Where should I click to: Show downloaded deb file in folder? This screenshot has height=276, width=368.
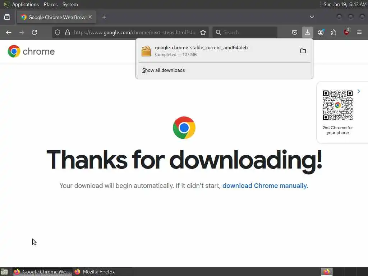(x=303, y=51)
